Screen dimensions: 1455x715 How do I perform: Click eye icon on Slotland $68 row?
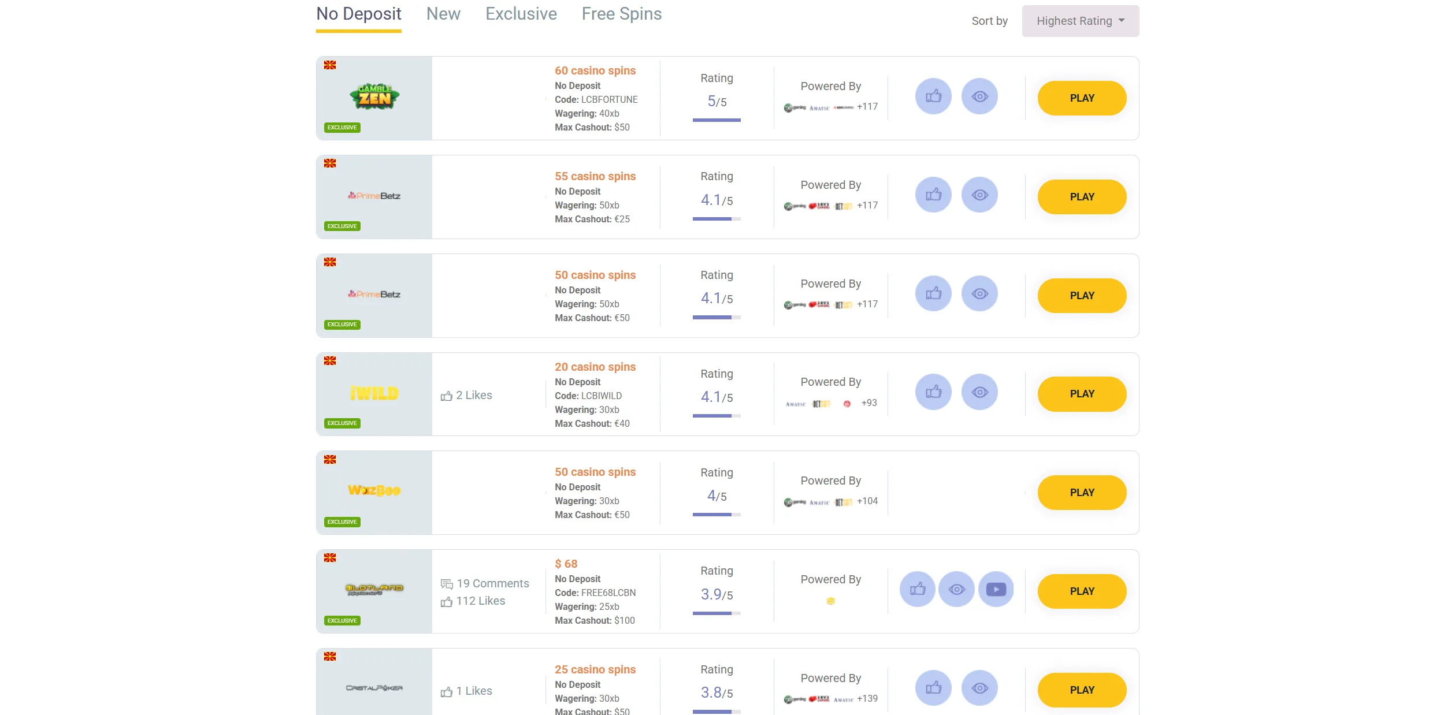(x=957, y=590)
